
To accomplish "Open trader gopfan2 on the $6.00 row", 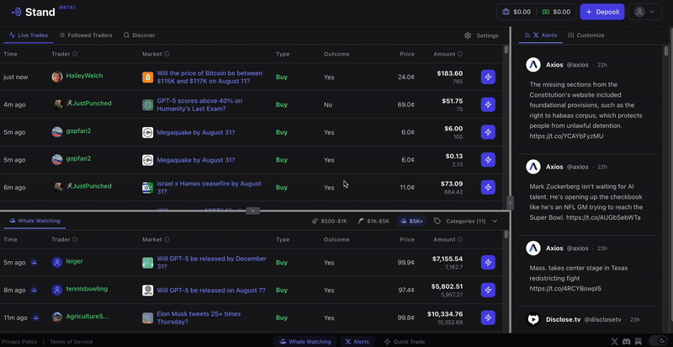I will 78,131.
